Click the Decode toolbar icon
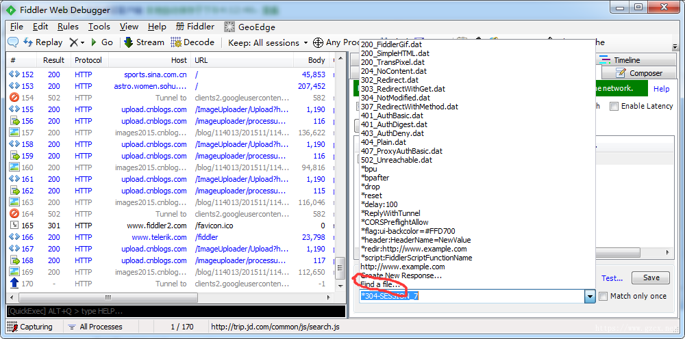The width and height of the screenshot is (685, 339). point(176,42)
